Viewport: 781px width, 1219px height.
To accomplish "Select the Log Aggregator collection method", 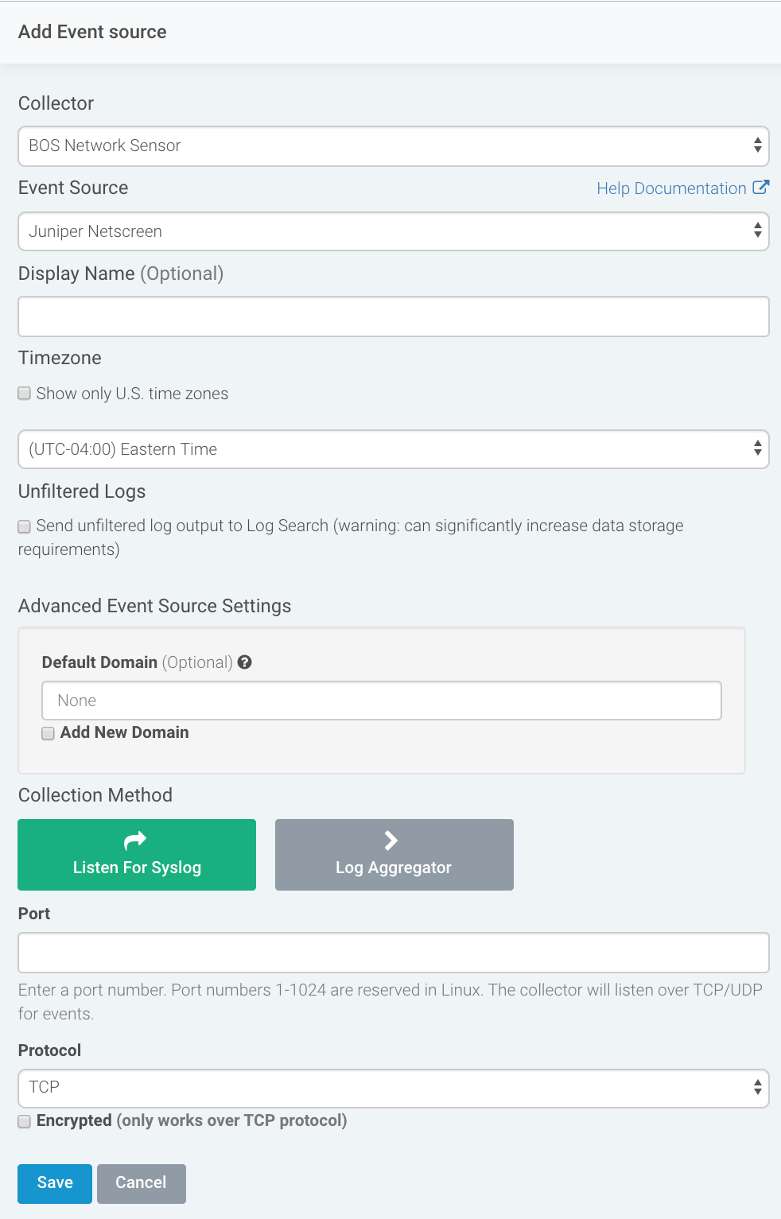I will pyautogui.click(x=394, y=855).
